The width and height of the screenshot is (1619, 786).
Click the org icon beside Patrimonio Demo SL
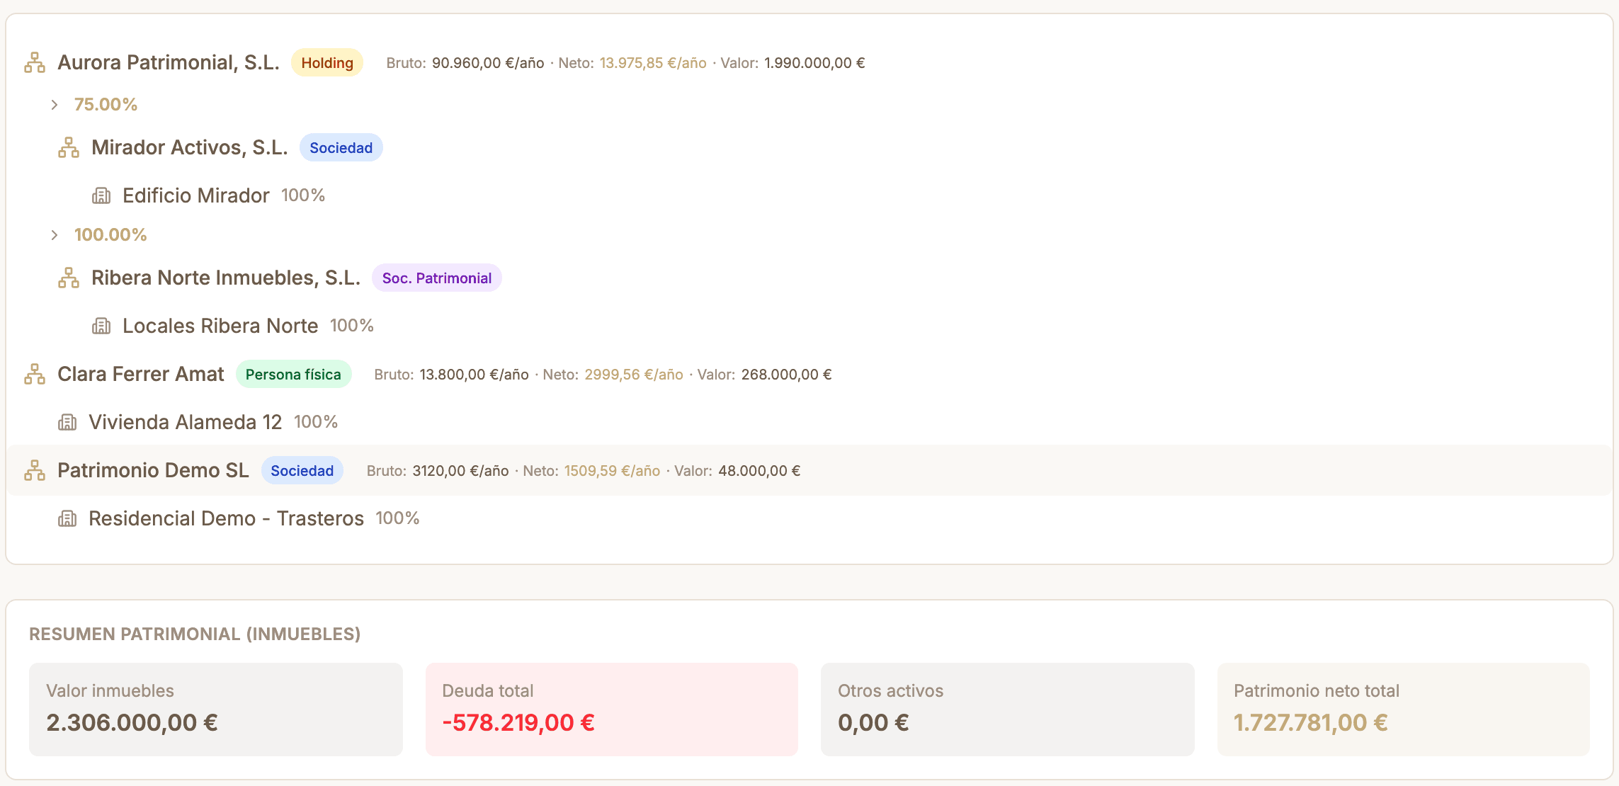[x=35, y=470]
